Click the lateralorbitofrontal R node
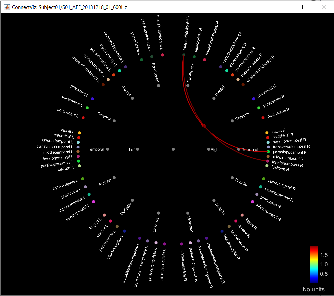Viewport: 334px width, 296px height. (x=184, y=55)
